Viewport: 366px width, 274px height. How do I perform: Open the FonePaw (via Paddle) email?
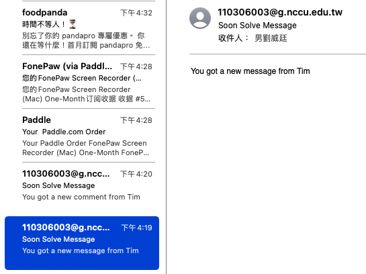click(88, 82)
